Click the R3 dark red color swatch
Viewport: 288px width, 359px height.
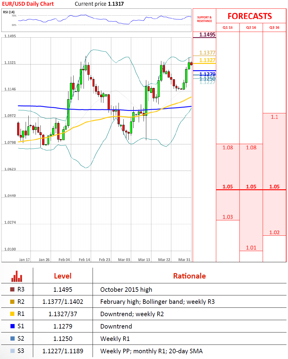[x=12, y=289]
